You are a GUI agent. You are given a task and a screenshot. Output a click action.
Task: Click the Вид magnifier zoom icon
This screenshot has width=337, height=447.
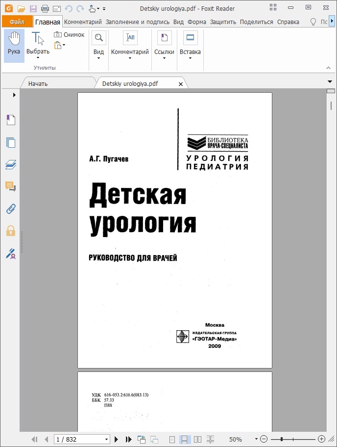[x=99, y=38]
